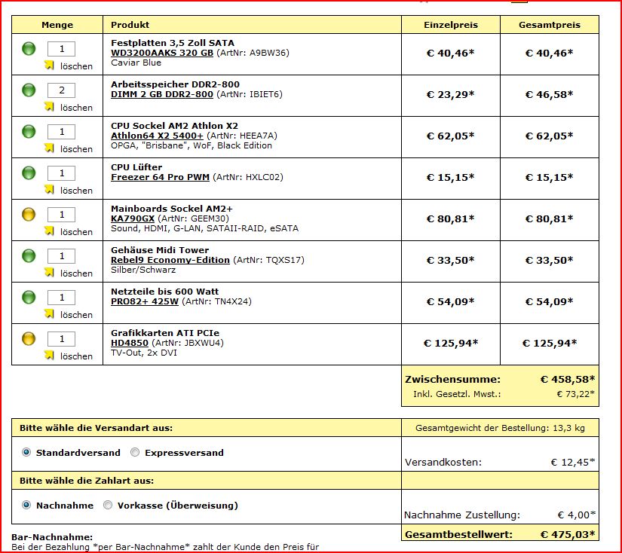Click Einzelpreis € 23,29* for DDR2-800 RAM
The image size is (622, 553).
pyautogui.click(x=451, y=94)
